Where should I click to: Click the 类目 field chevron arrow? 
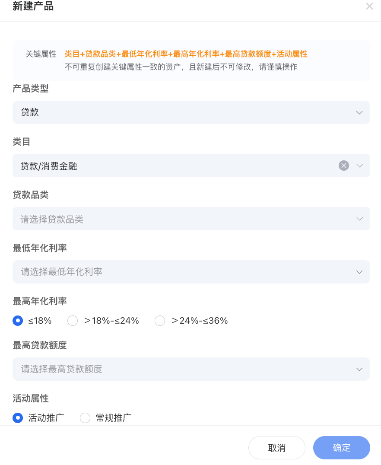click(359, 166)
